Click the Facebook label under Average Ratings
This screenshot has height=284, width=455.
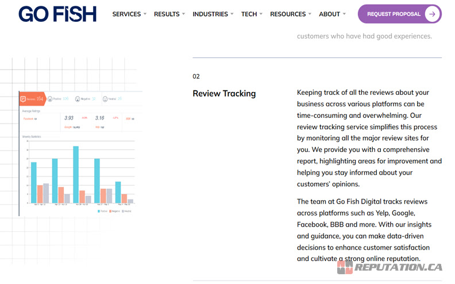(x=28, y=118)
